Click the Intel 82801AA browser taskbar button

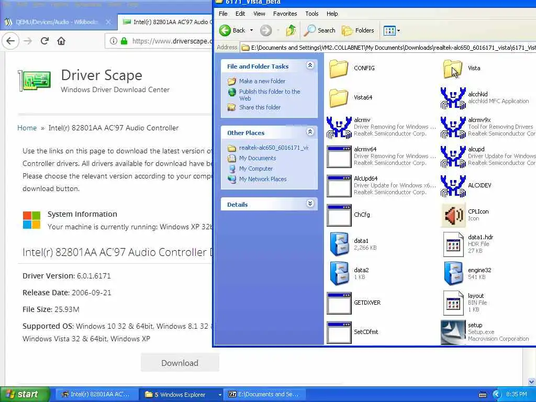click(x=96, y=395)
